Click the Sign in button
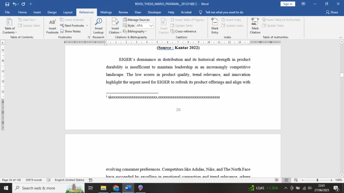The image size is (344, 193). point(288,4)
